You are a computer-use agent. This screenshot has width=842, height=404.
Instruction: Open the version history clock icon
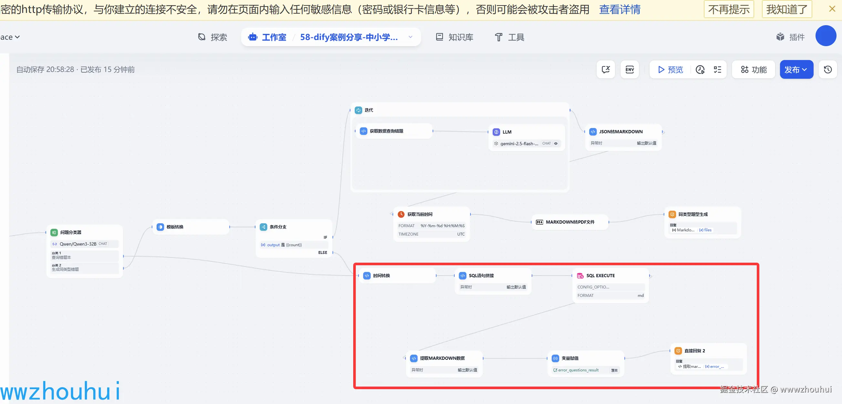827,70
